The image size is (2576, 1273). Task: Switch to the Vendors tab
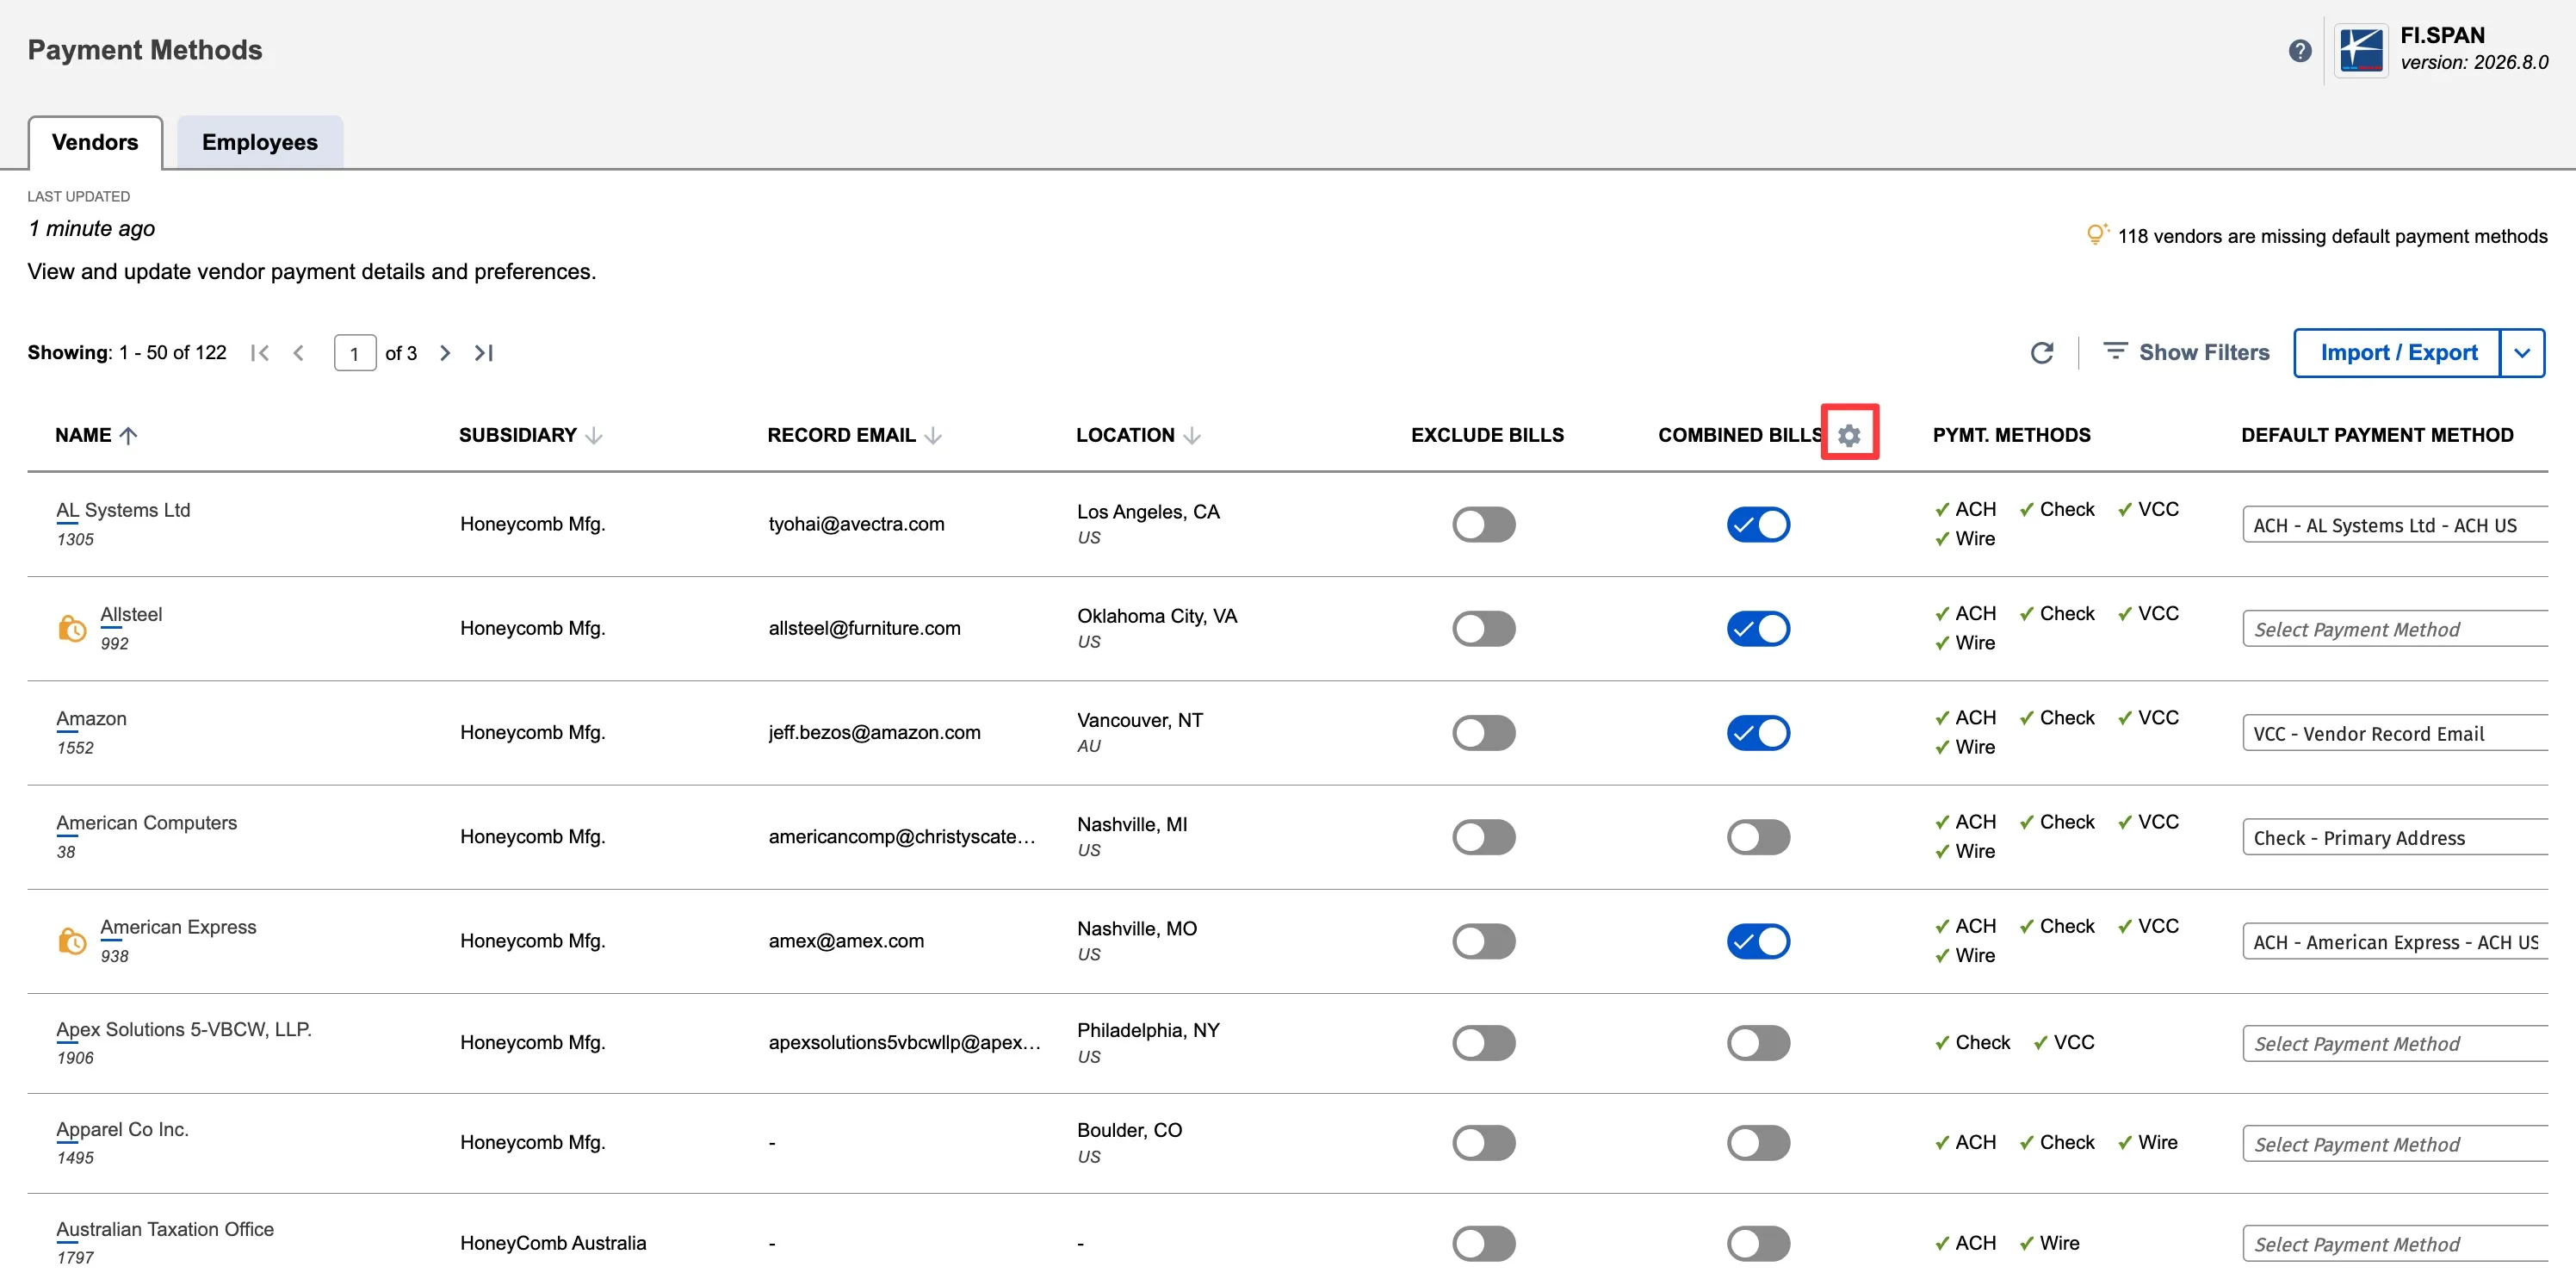[95, 142]
